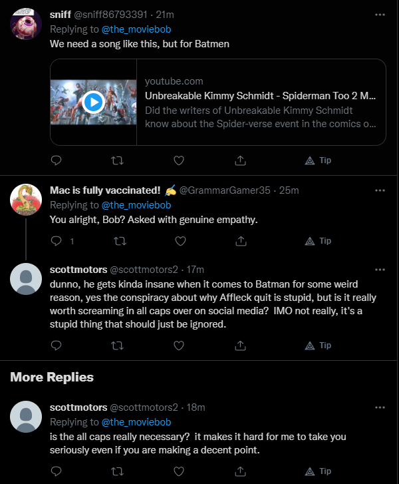Screen dimensions: 399x484
Task: Retweet scottmotors' all caps tweet
Action: click(x=118, y=471)
